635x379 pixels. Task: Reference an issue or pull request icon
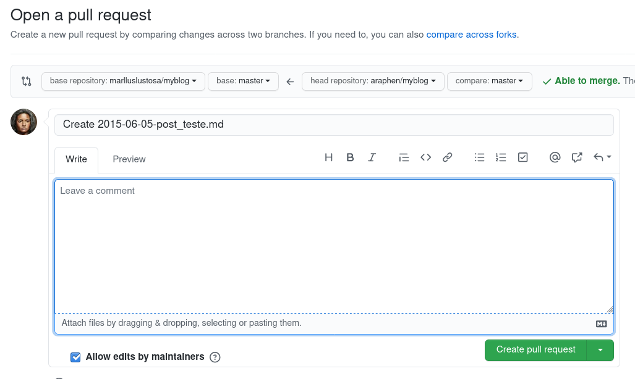(577, 157)
